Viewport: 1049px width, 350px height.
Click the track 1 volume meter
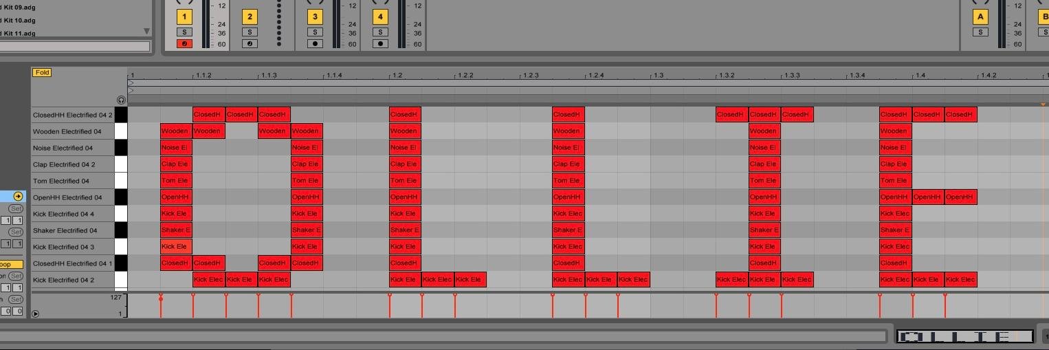pyautogui.click(x=206, y=23)
